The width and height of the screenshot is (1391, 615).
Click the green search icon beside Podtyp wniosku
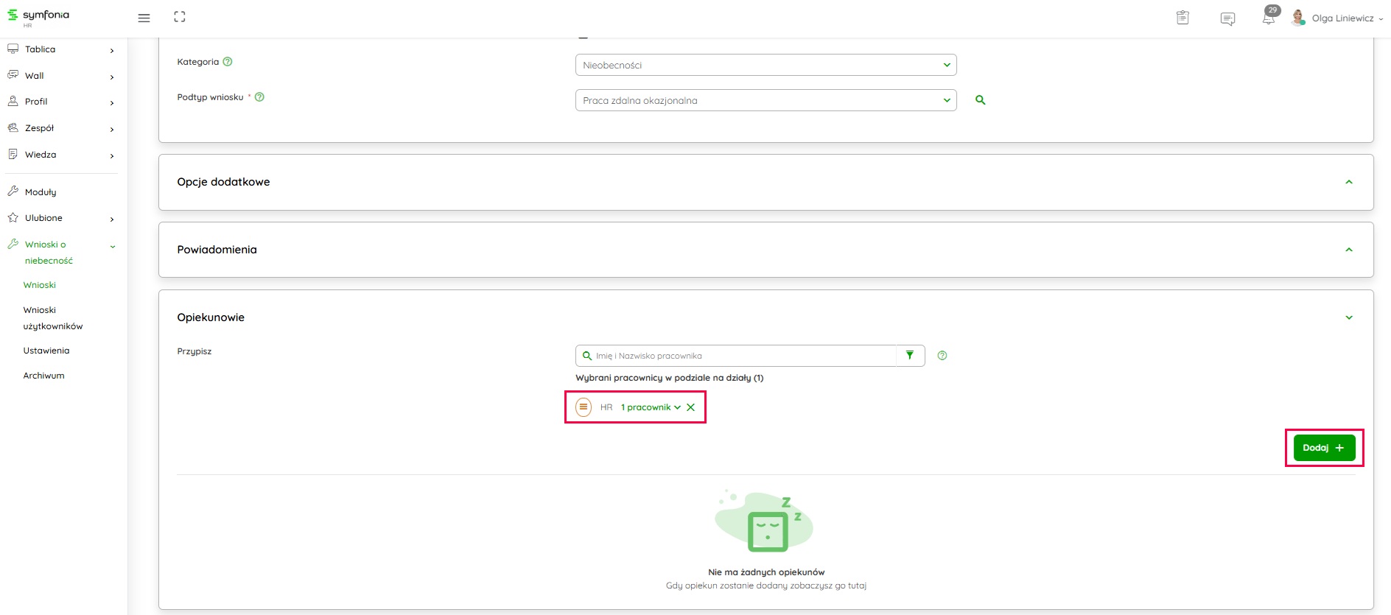tap(980, 100)
